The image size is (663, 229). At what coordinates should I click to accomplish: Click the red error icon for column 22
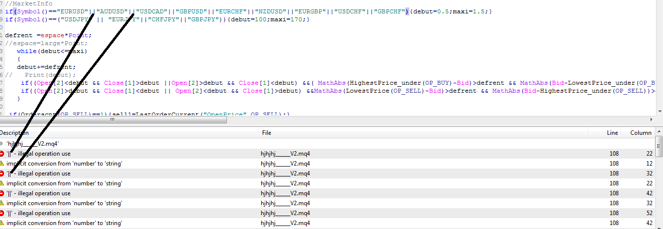(x=2, y=154)
